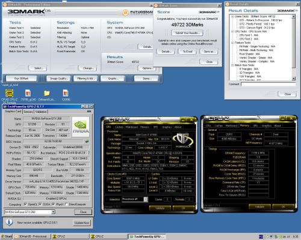Click the To Excel button in Score dialog
The height and width of the screenshot is (240, 301).
(x=188, y=52)
